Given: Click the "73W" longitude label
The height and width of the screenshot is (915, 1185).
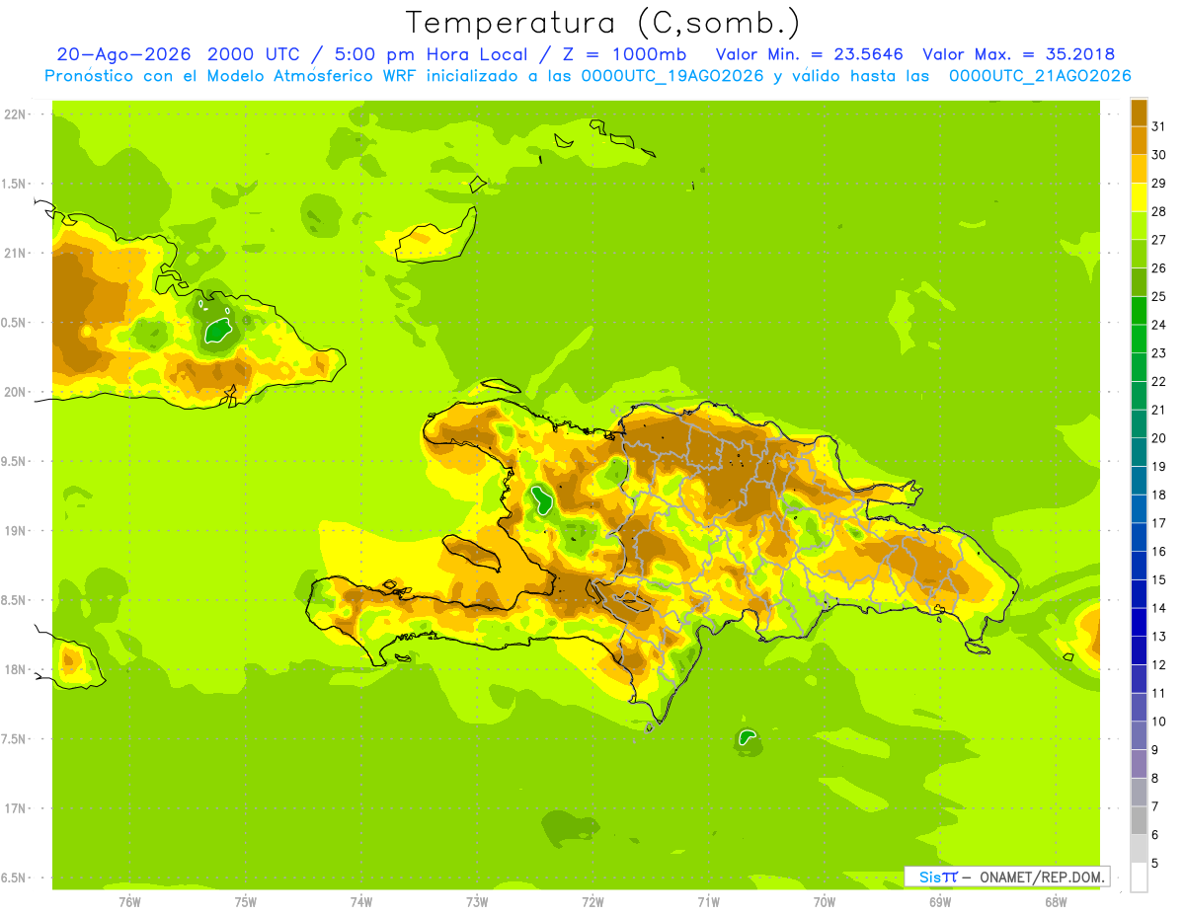Looking at the screenshot, I should [x=476, y=902].
